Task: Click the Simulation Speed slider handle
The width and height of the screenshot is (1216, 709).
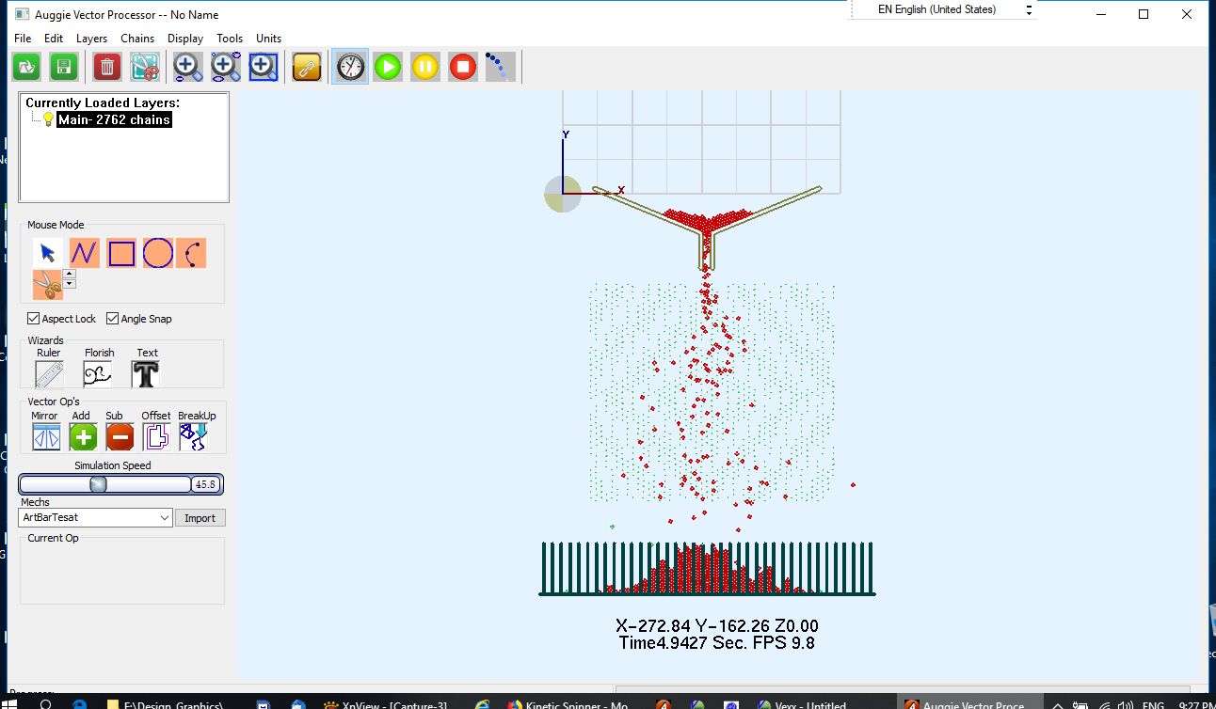Action: tap(98, 484)
